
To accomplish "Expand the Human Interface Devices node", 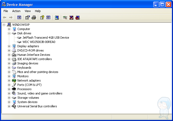I will tap(9, 55).
